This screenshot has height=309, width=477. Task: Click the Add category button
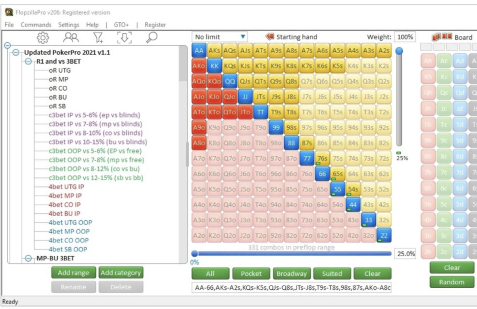[x=121, y=272]
